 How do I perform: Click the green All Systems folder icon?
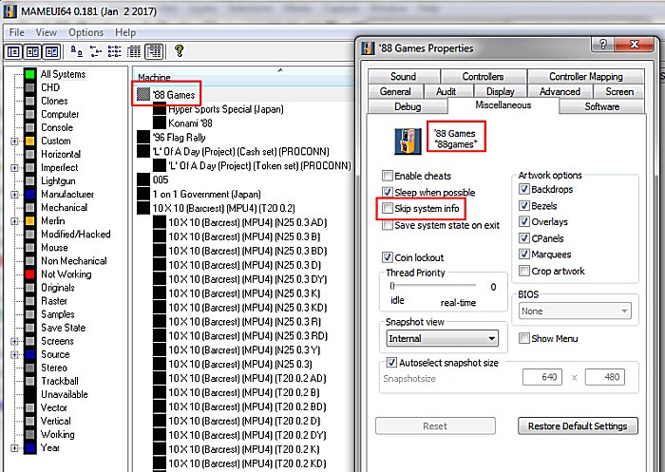(29, 74)
